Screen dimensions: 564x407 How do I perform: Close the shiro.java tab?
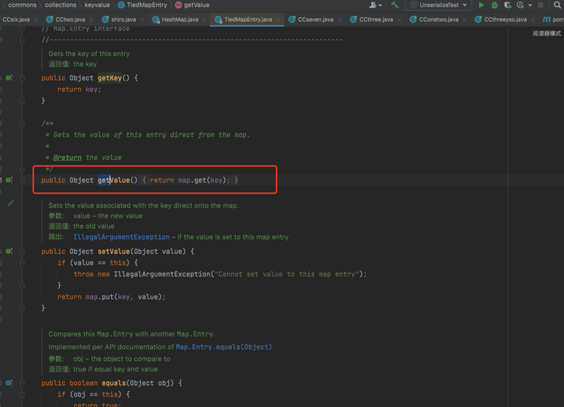142,20
